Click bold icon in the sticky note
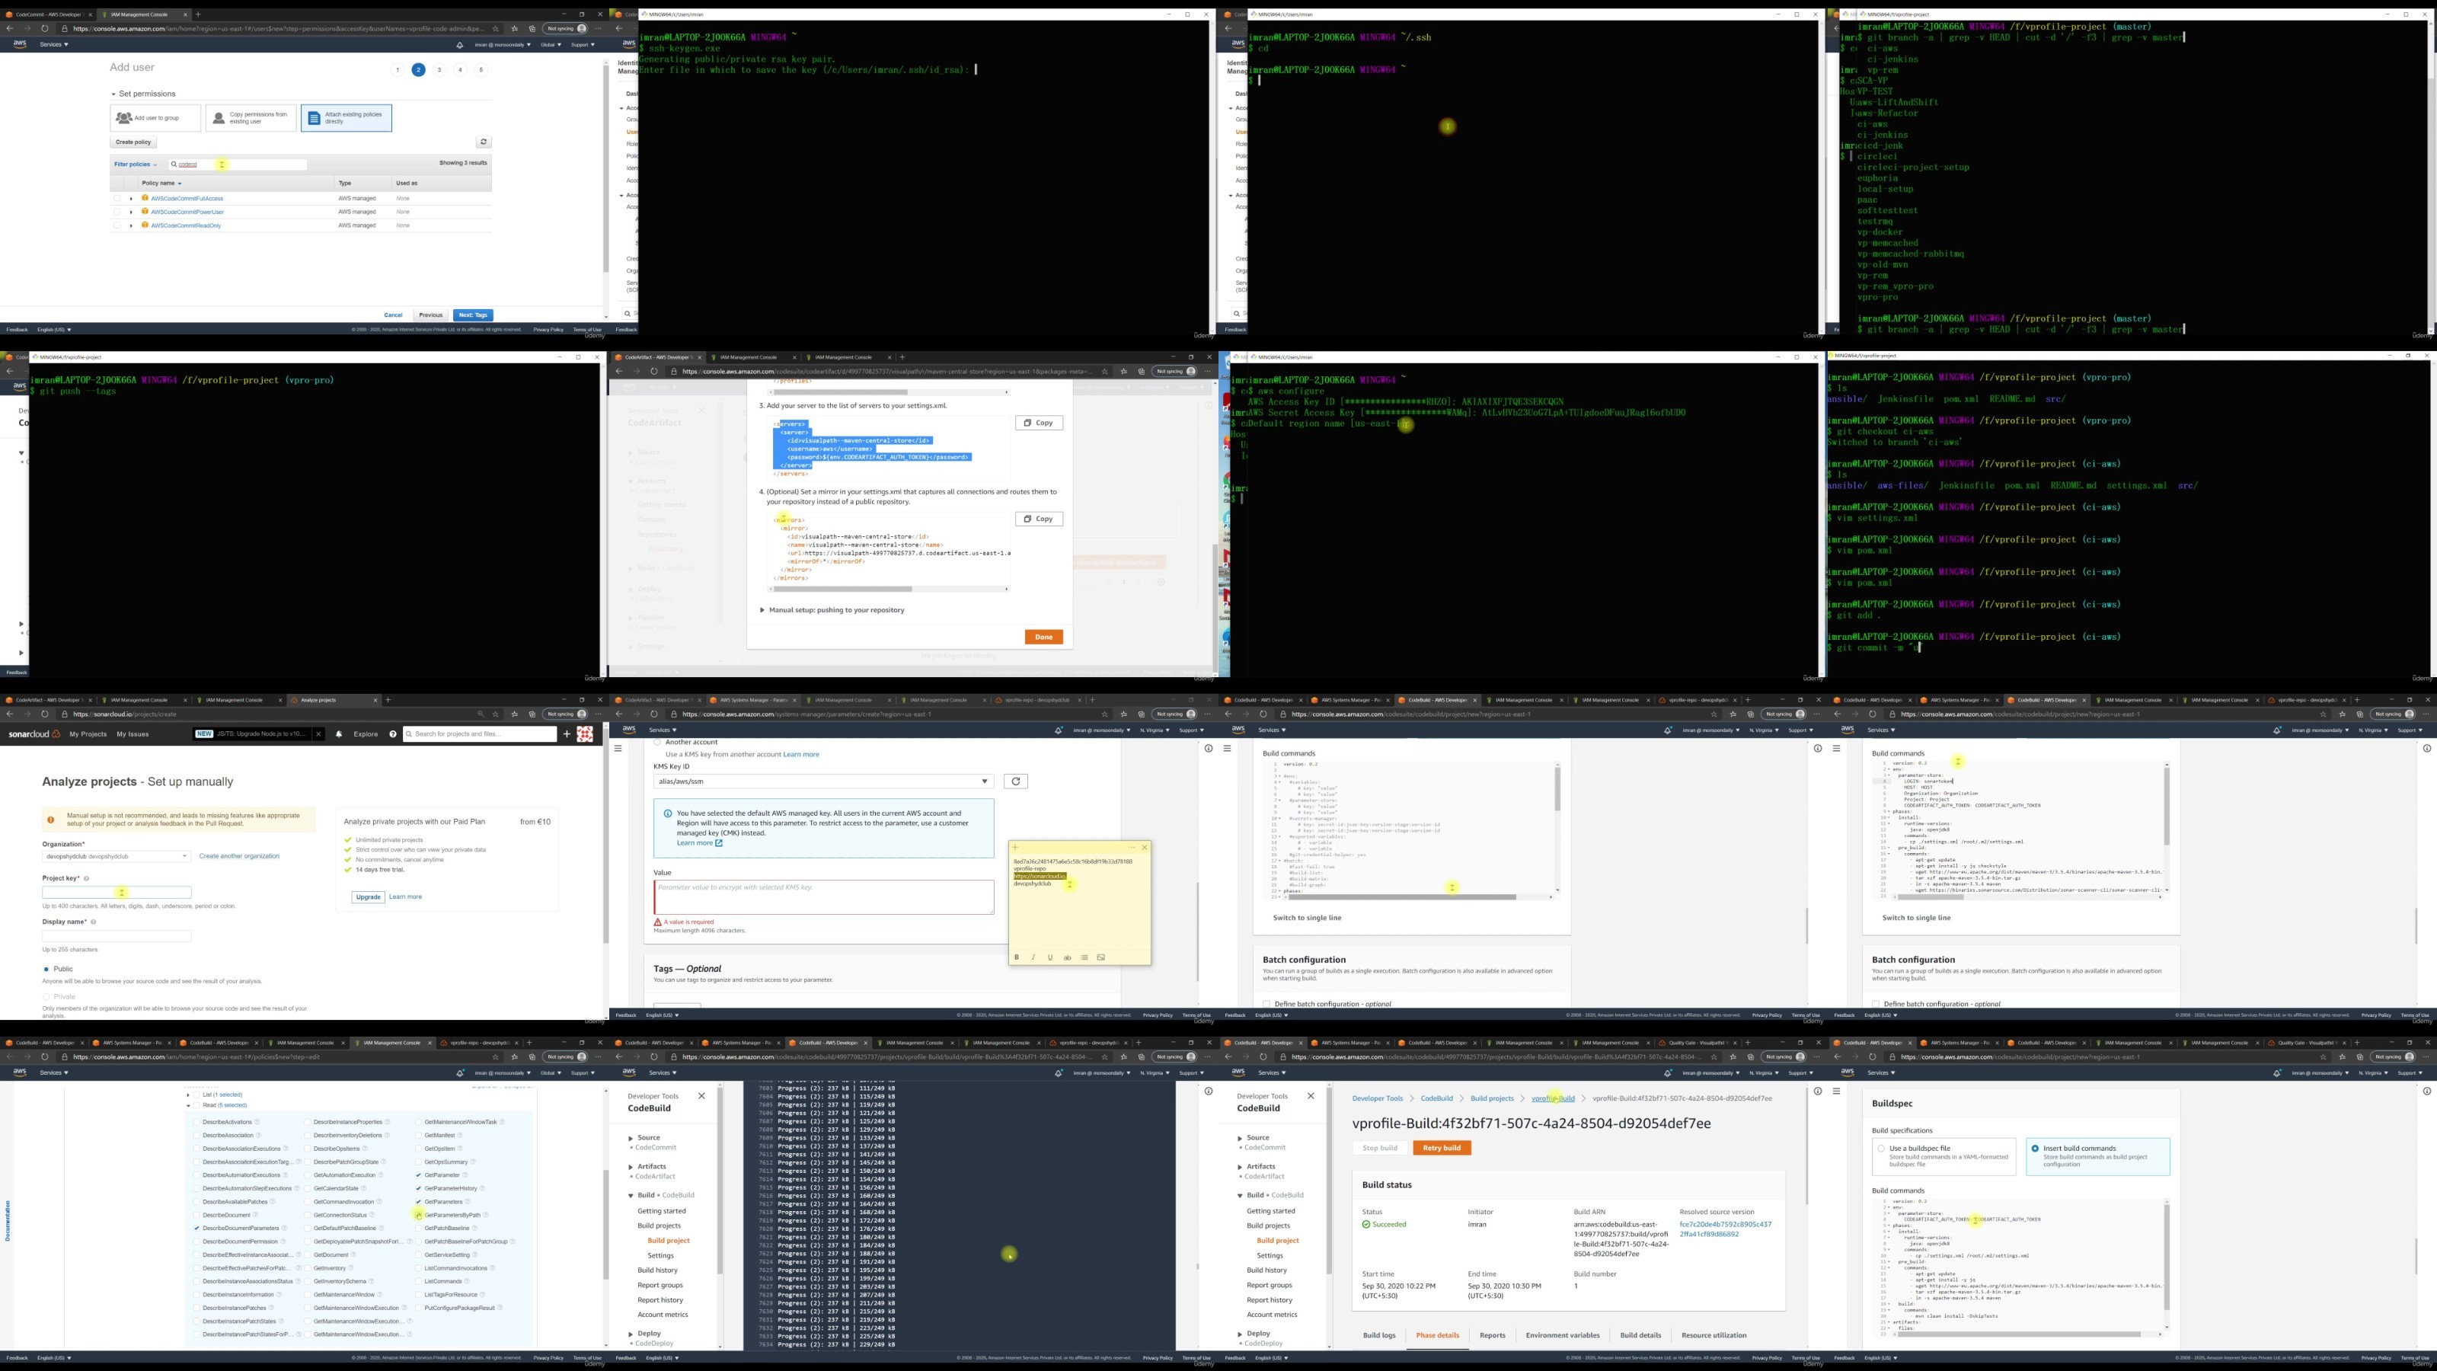Viewport: 2437px width, 1371px height. [1017, 957]
